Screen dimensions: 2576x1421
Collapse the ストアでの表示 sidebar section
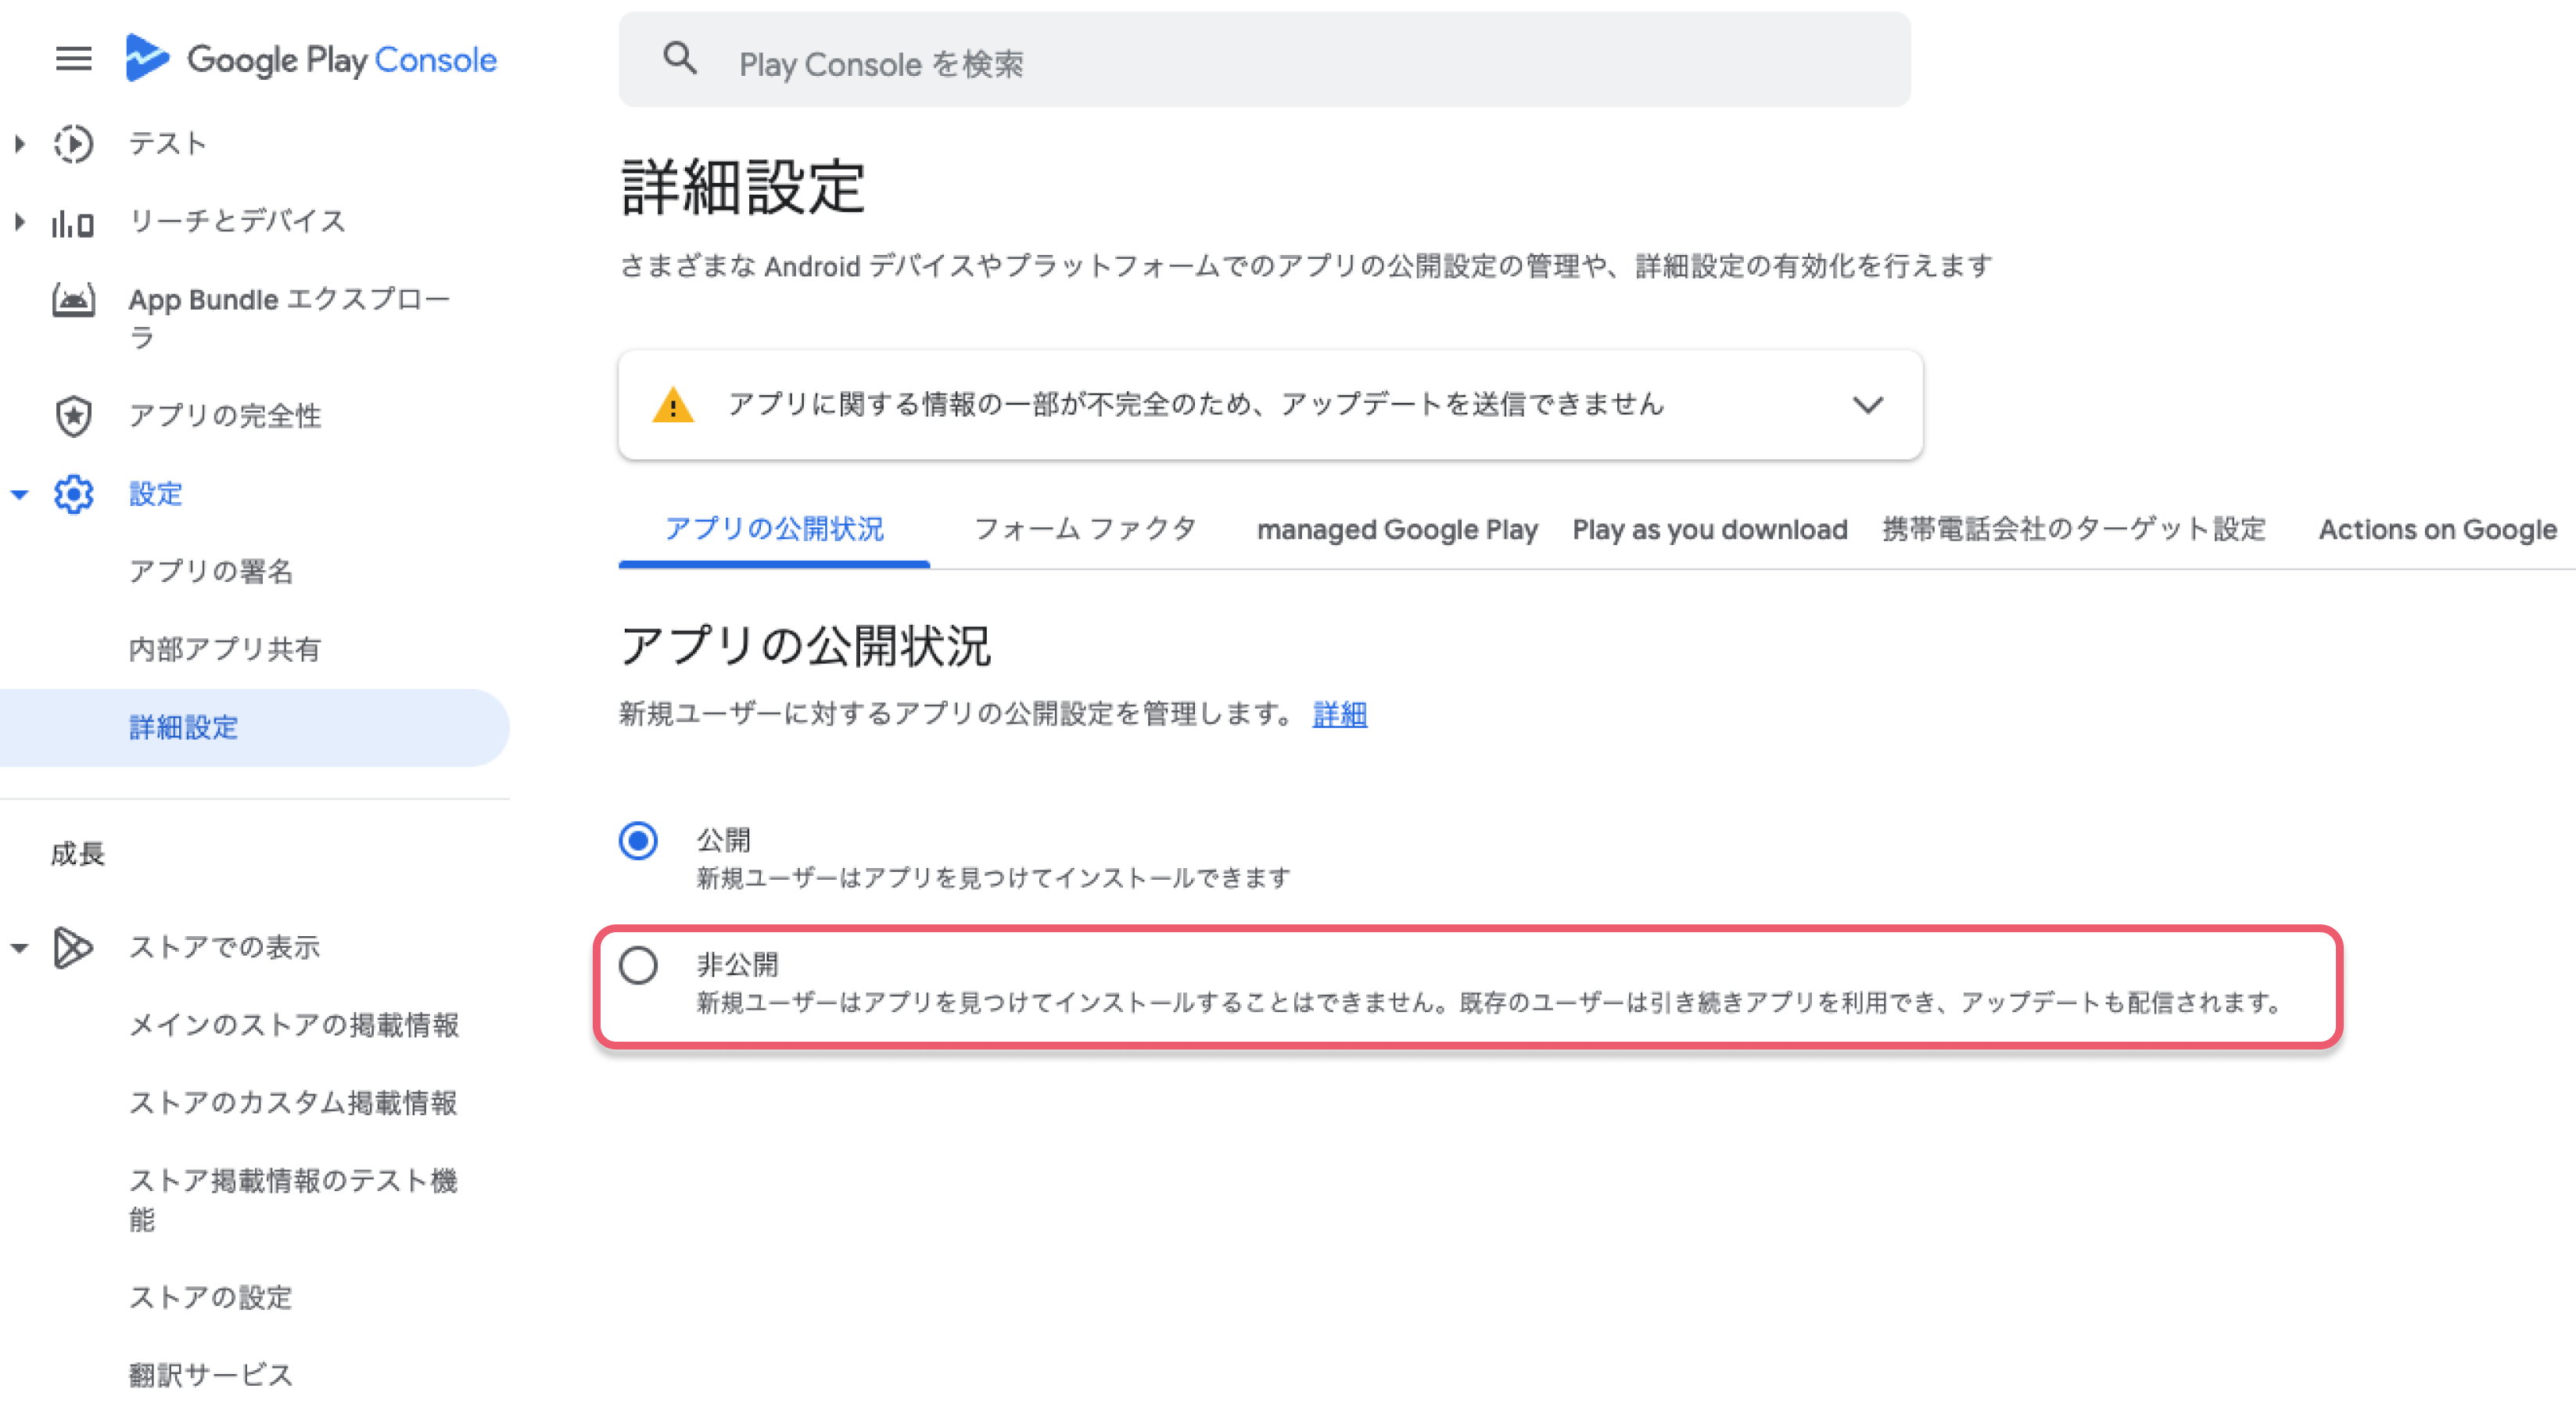click(x=19, y=948)
